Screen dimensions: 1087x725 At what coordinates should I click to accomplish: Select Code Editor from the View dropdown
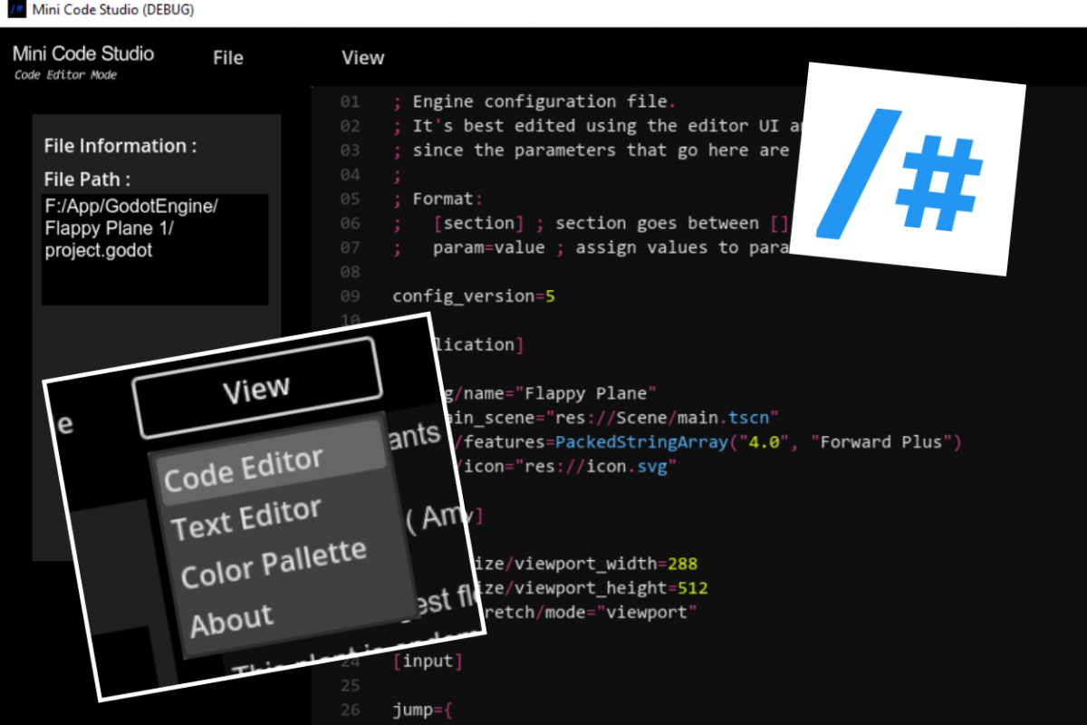(244, 471)
